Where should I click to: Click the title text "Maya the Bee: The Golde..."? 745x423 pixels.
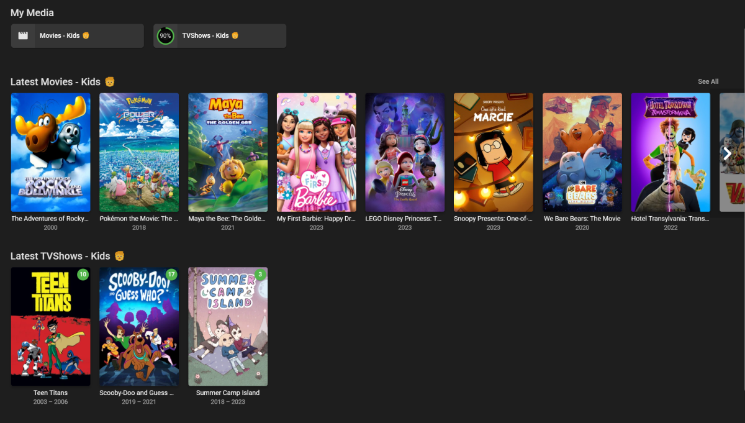pyautogui.click(x=228, y=219)
